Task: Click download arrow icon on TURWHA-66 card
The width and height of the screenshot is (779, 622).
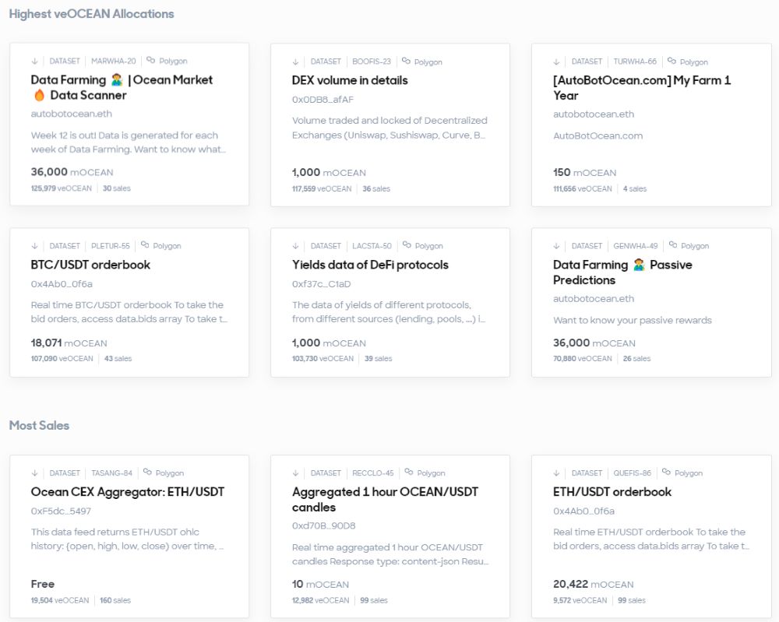Action: [x=557, y=61]
